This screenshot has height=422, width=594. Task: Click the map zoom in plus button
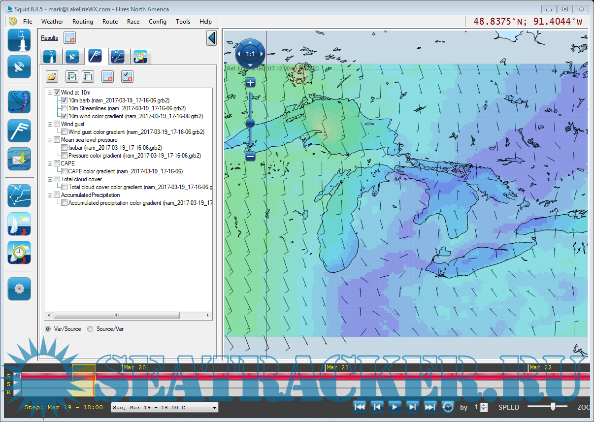[250, 83]
